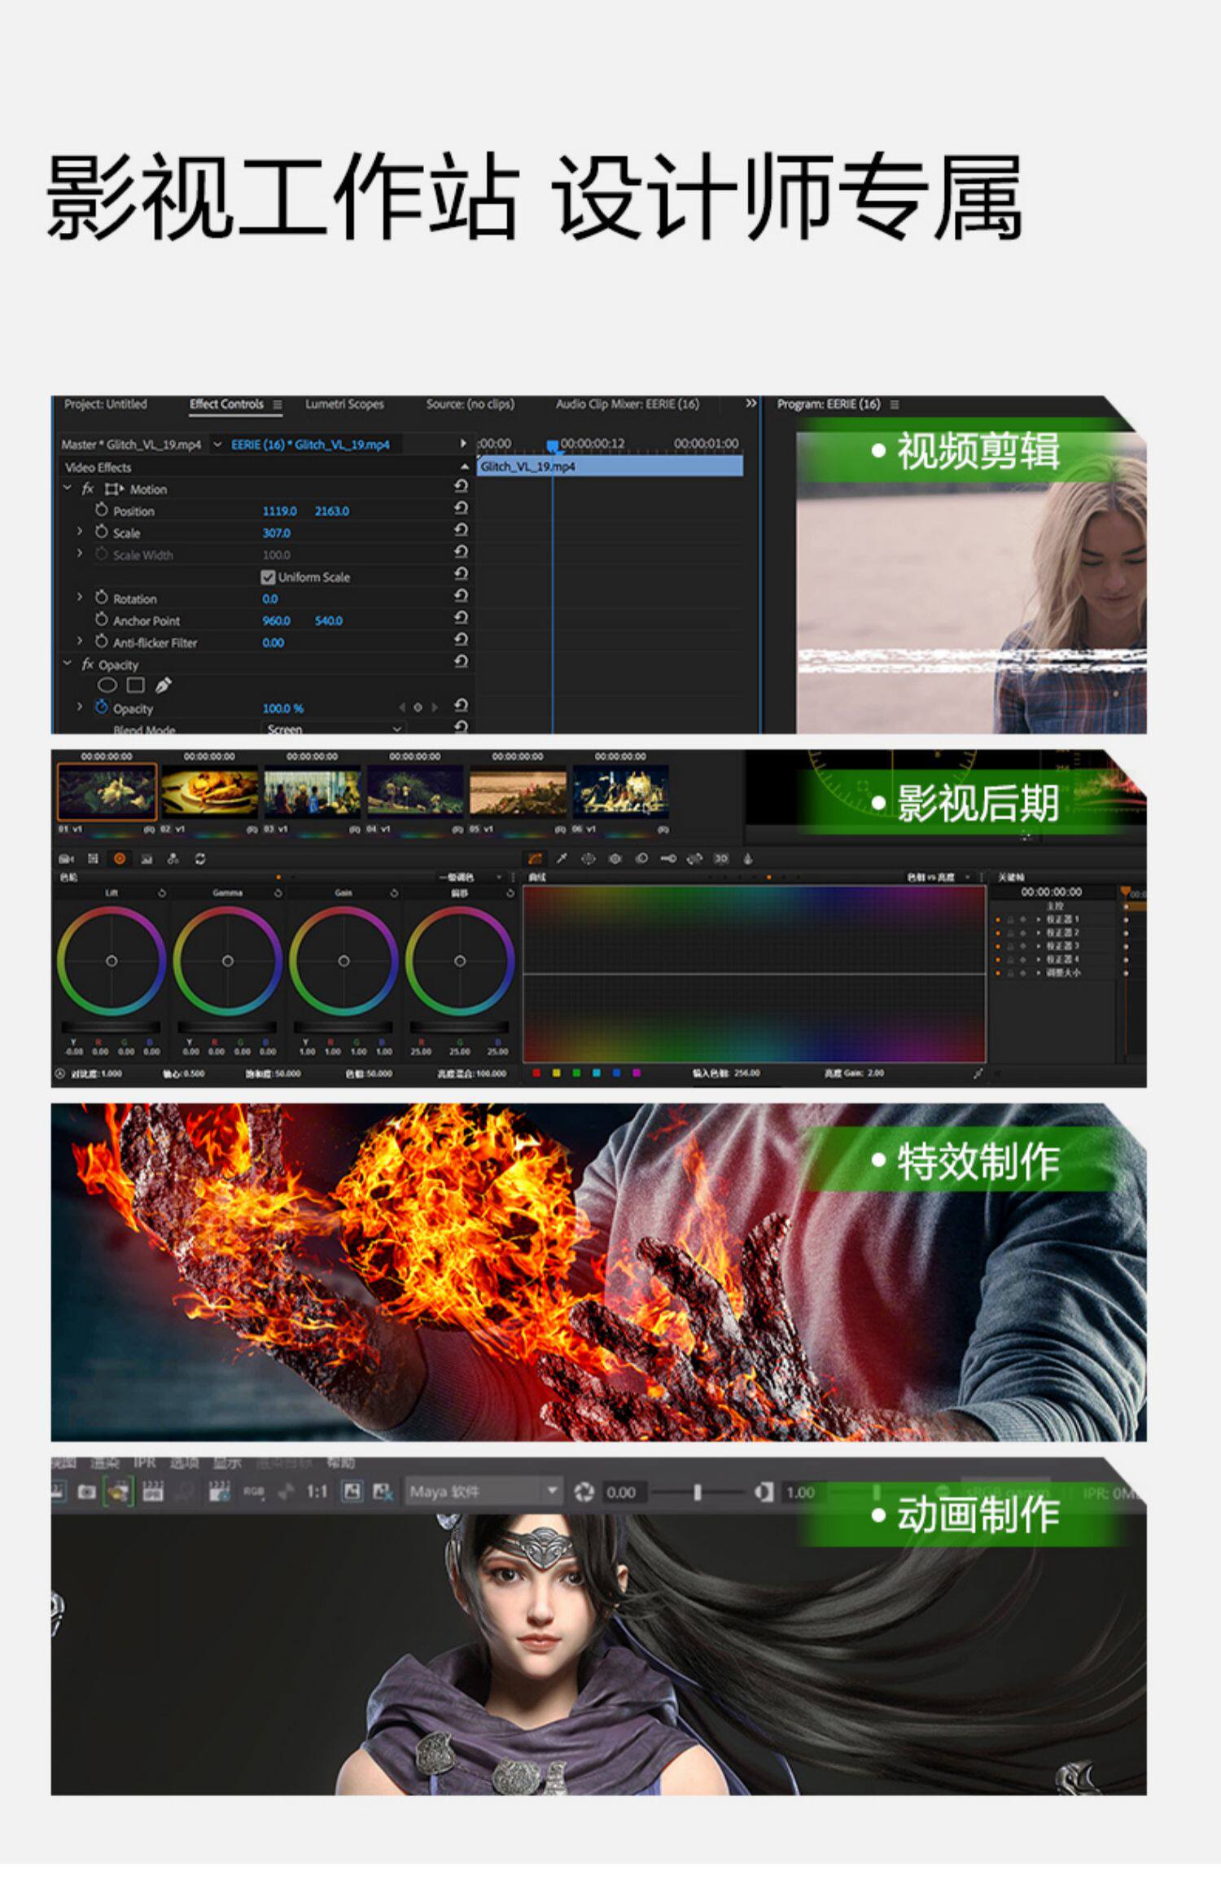This screenshot has height=1889, width=1221.
Task: Toggle animation stopwatch for Position
Action: (x=101, y=510)
